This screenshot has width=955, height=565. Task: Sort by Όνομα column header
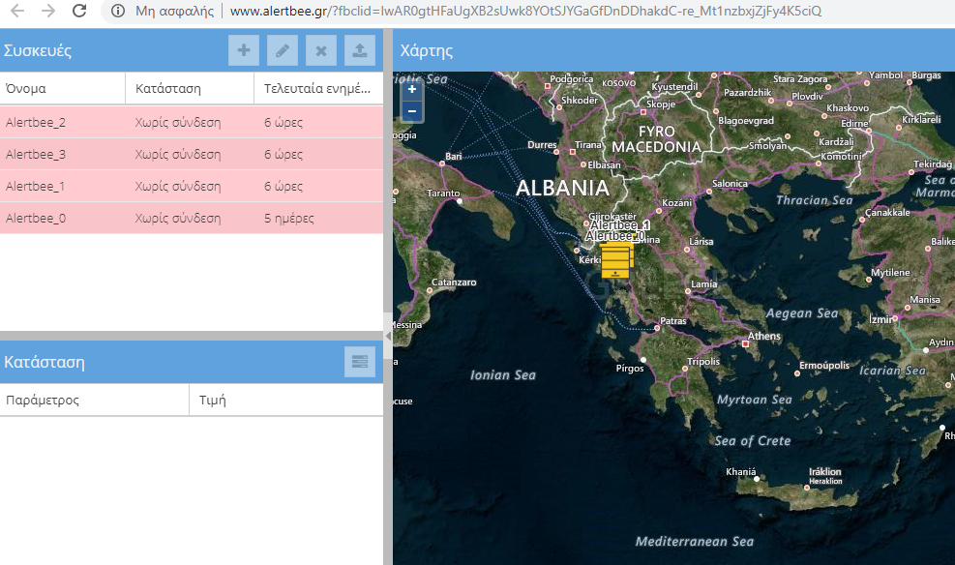coord(63,88)
